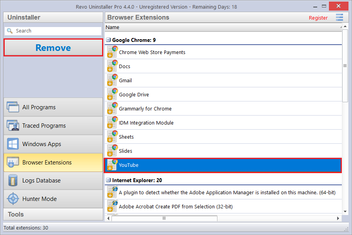Open the Uninstaller panel header
The height and width of the screenshot is (235, 352).
click(53, 17)
